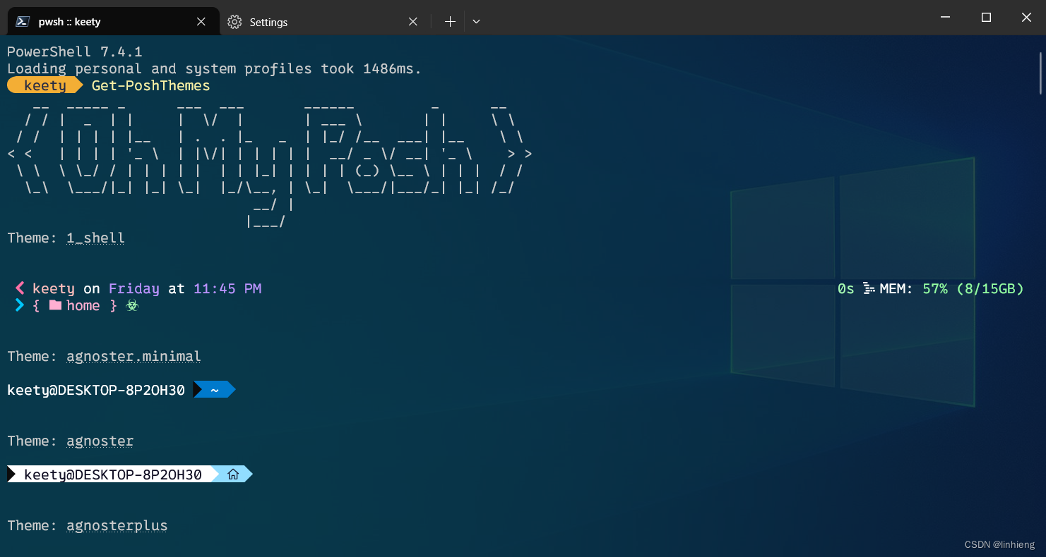Close the Settings tab
Viewport: 1046px width, 557px height.
413,22
